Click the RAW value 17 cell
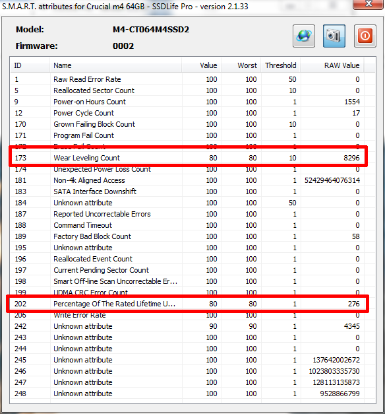The height and width of the screenshot is (414, 385). tap(356, 113)
